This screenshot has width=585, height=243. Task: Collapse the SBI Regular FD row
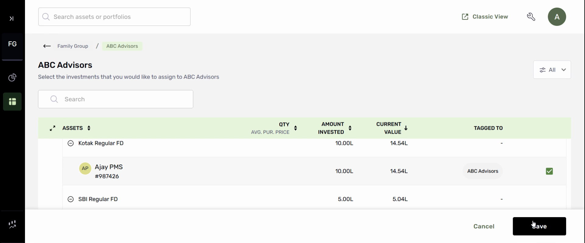(70, 199)
